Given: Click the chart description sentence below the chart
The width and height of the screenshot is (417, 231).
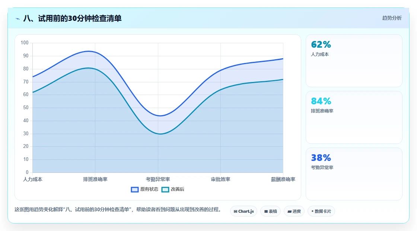Looking at the screenshot, I should click(x=118, y=210).
